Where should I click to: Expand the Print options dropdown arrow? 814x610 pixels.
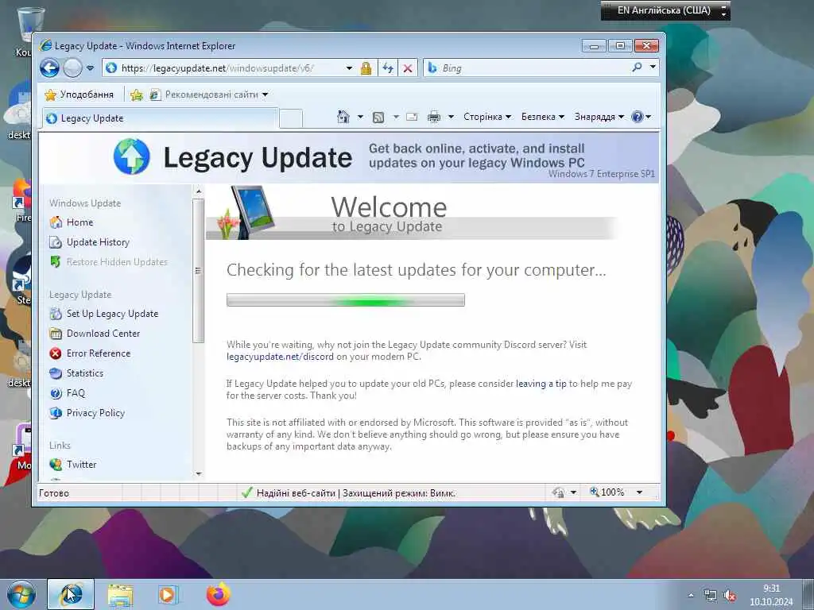tap(452, 117)
